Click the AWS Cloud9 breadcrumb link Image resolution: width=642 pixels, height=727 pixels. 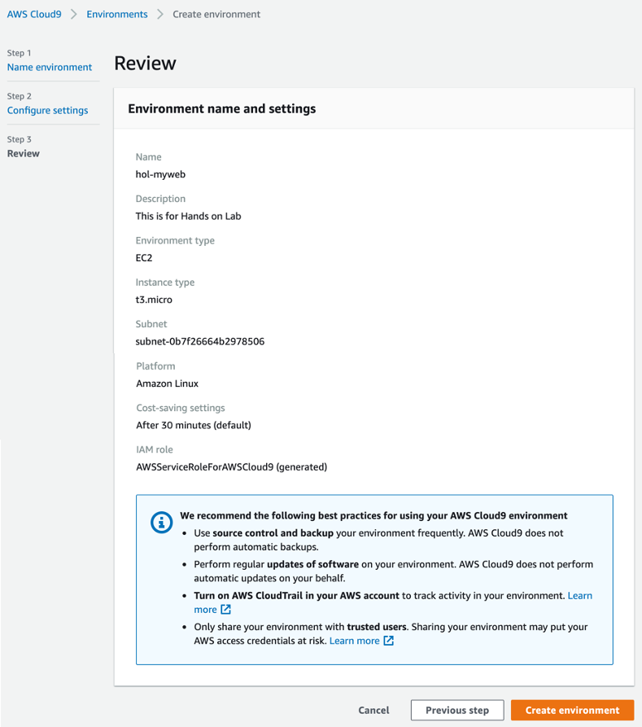[x=34, y=15]
